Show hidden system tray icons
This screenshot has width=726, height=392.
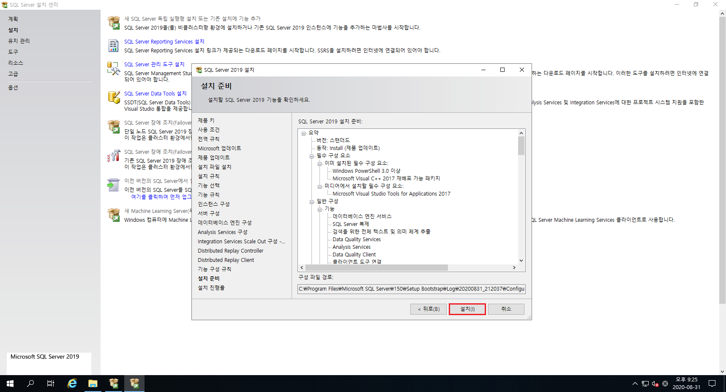pyautogui.click(x=635, y=384)
